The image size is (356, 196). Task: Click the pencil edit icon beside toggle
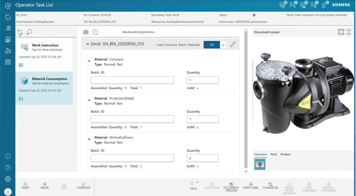click(x=233, y=44)
